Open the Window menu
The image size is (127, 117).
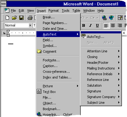[89, 11]
